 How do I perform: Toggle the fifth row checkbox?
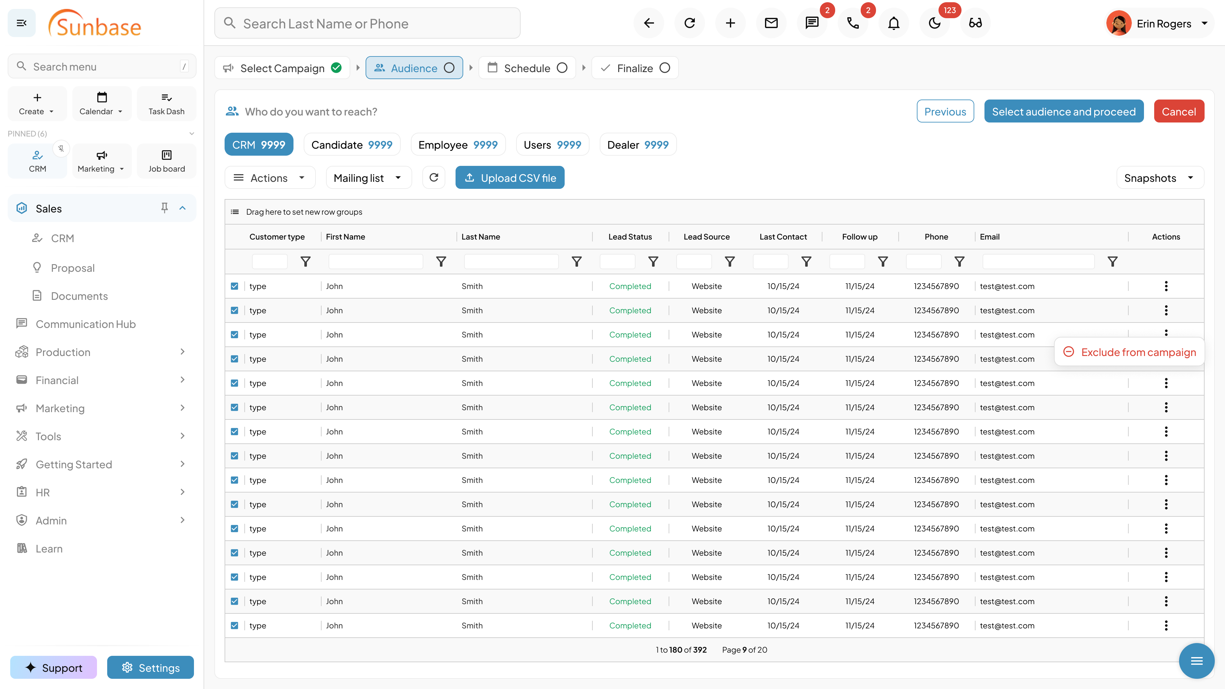(x=234, y=383)
